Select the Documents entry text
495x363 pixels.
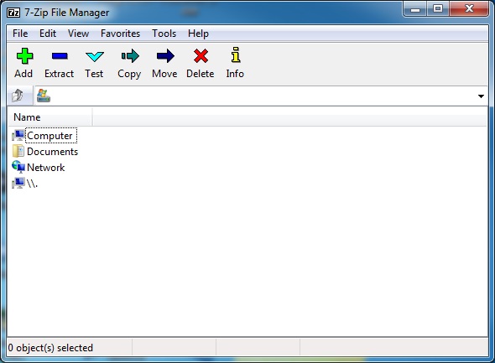[52, 152]
